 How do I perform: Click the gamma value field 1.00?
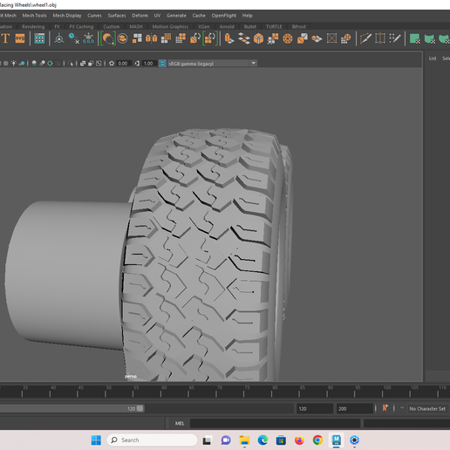click(x=148, y=64)
